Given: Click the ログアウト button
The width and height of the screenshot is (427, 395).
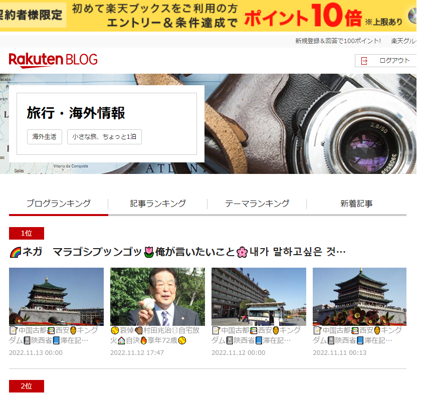Looking at the screenshot, I should (385, 61).
